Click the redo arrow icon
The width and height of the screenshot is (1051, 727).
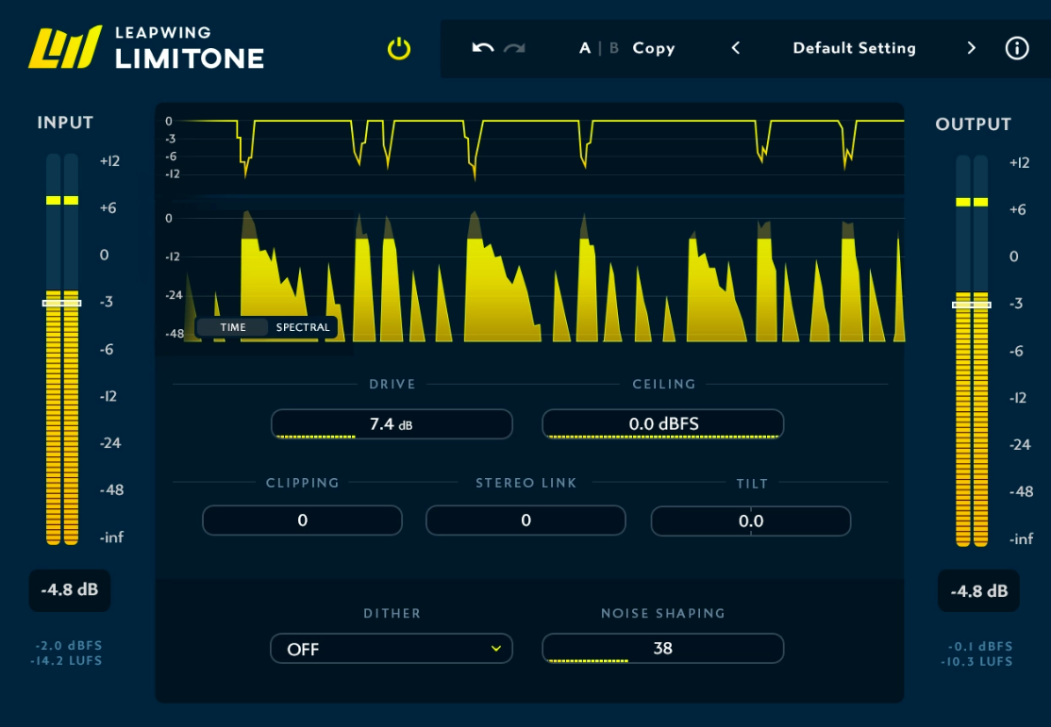[514, 48]
